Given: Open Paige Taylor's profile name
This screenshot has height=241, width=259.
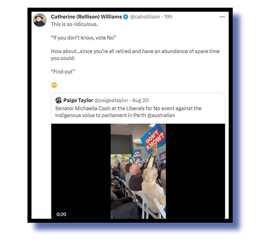Looking at the screenshot, I should coord(78,100).
